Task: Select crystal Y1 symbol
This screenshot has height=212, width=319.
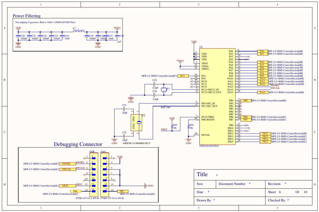Action: click(164, 89)
